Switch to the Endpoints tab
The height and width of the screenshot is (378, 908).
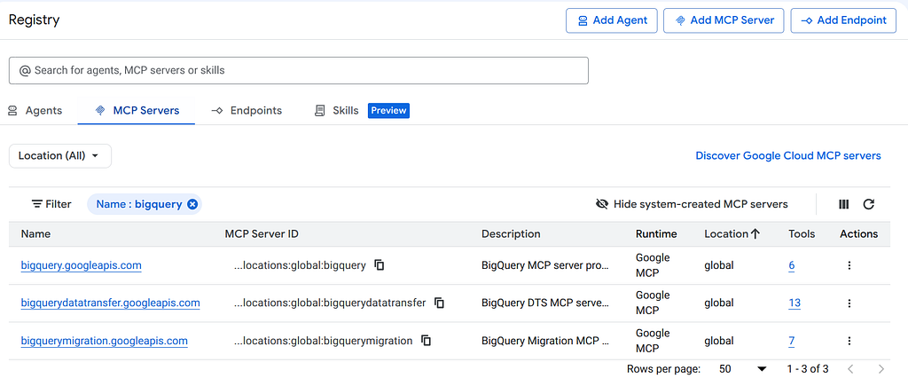click(x=247, y=110)
